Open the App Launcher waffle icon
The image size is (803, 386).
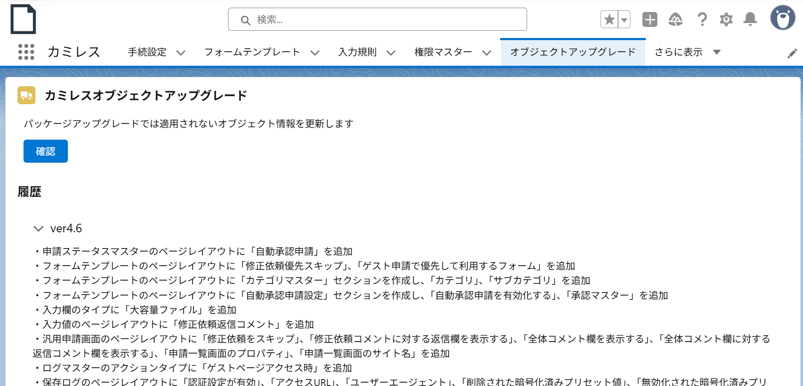(26, 52)
